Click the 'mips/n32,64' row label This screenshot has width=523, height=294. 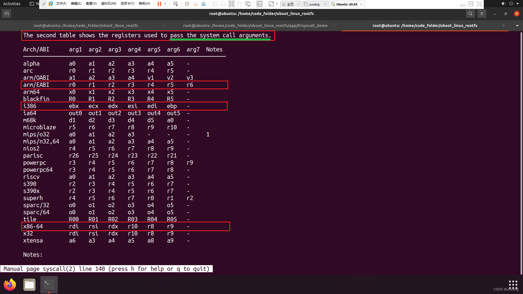pos(41,142)
